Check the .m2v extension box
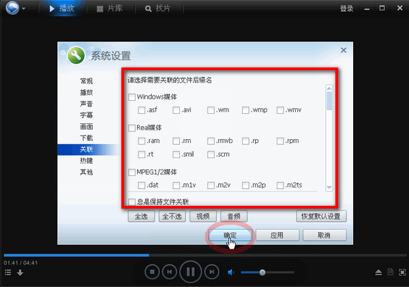 point(211,185)
